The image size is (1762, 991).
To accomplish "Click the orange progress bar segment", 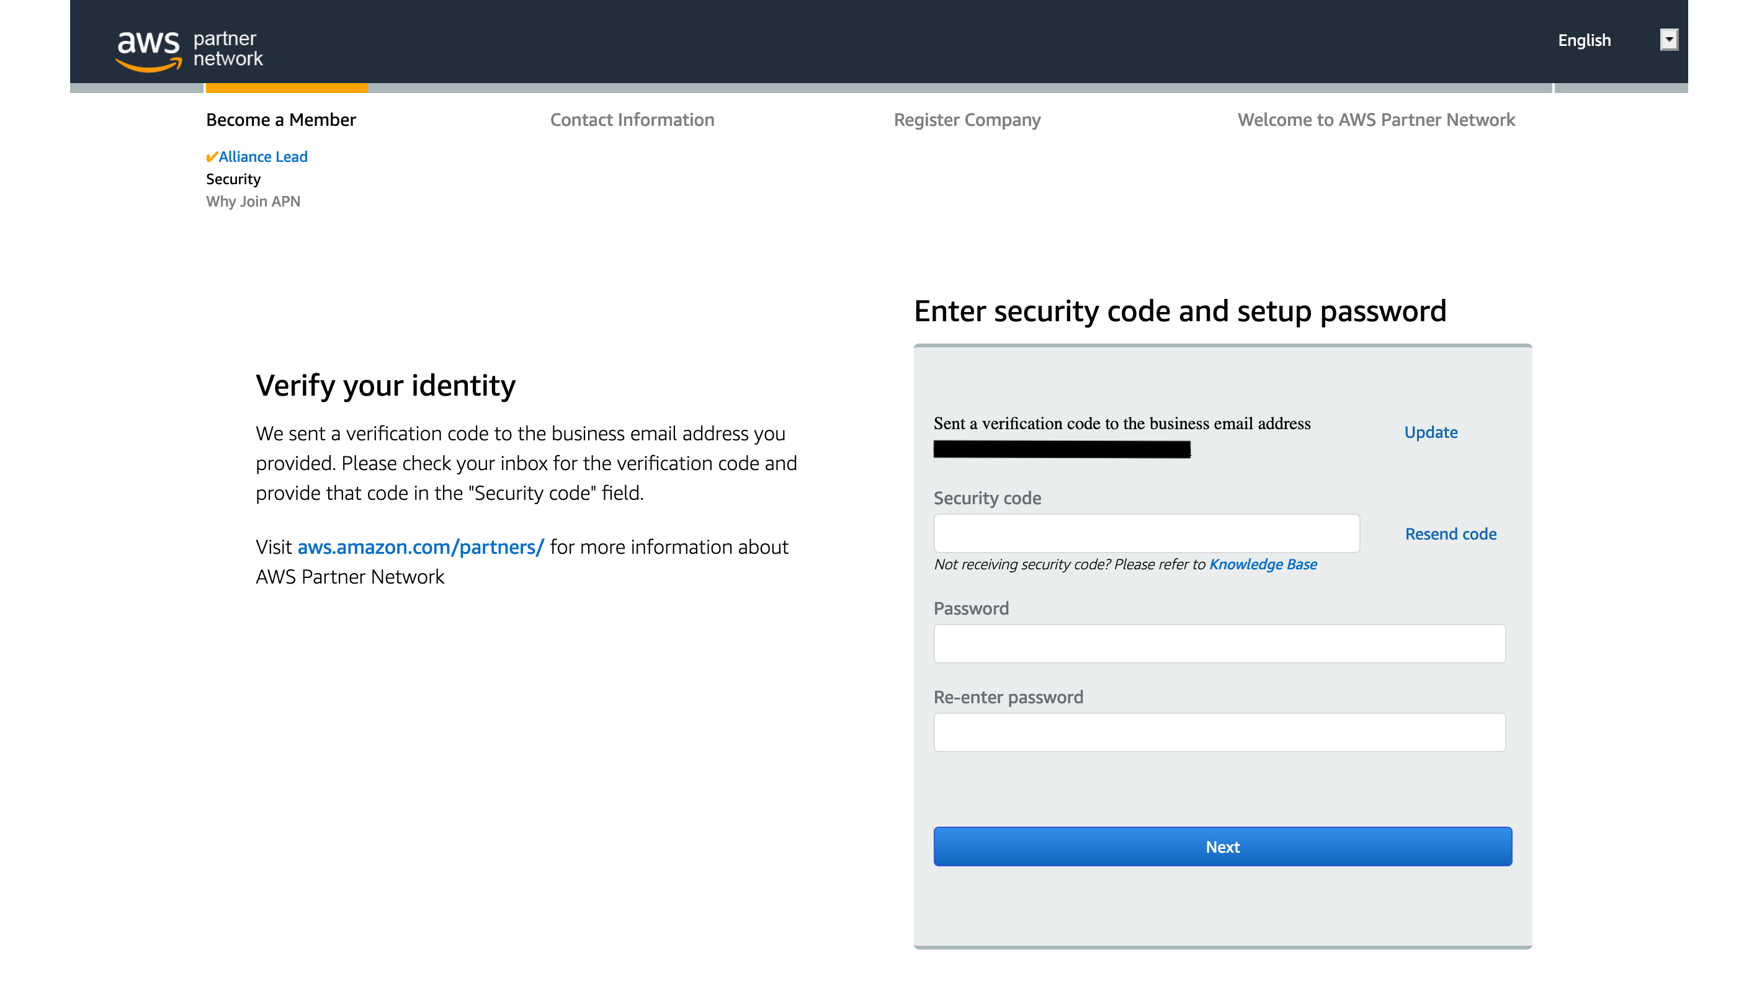I will 287,88.
